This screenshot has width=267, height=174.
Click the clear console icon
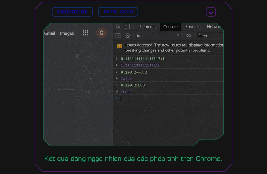(x=128, y=36)
